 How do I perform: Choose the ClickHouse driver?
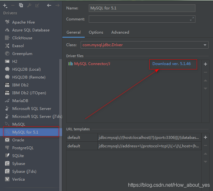point(31,38)
